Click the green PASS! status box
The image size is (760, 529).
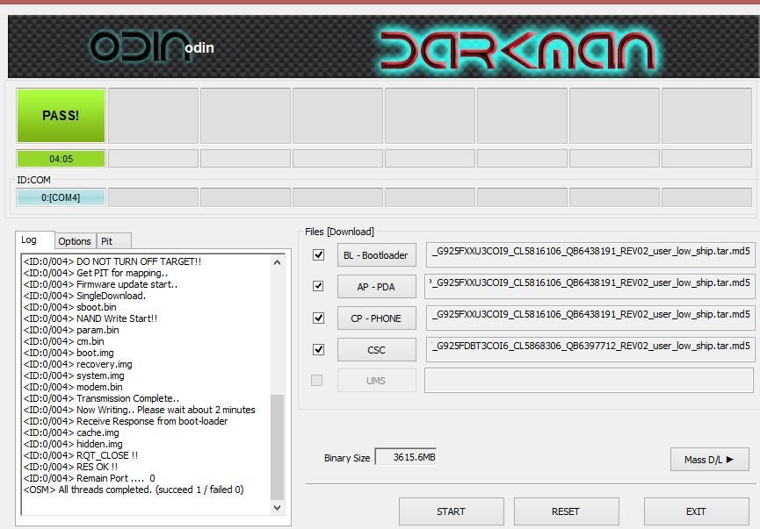tap(62, 116)
